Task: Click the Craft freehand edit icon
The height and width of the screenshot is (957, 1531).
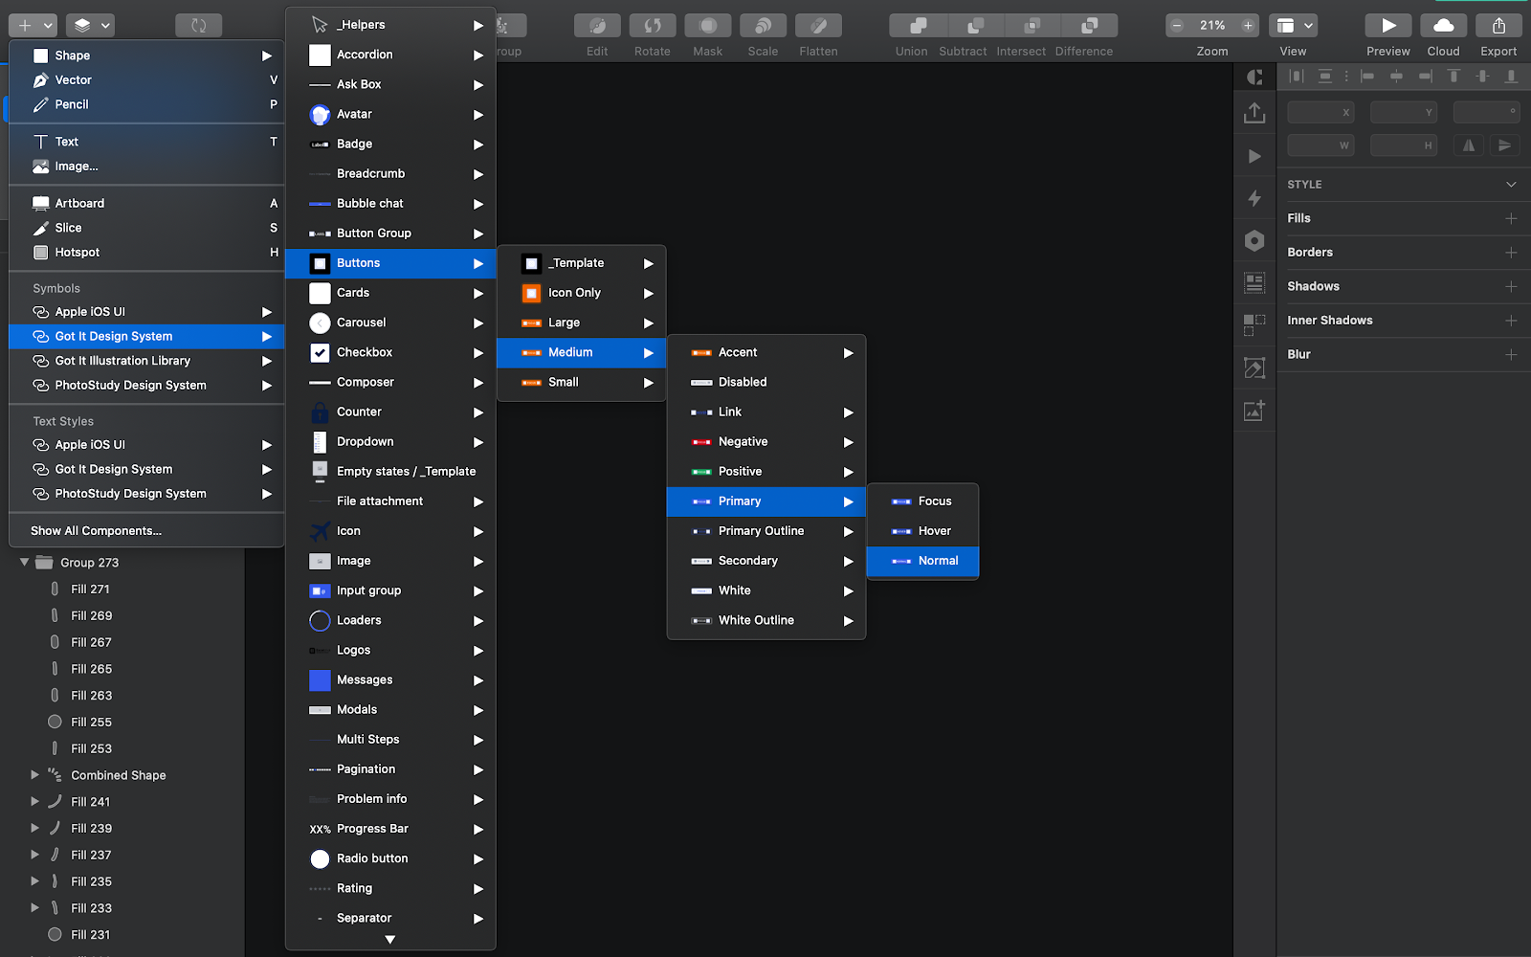Action: pyautogui.click(x=1254, y=367)
